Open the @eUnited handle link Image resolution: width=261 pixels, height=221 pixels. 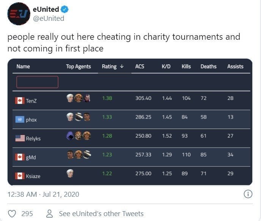tap(49, 19)
